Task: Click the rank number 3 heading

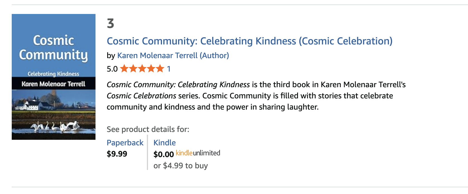Action: tap(111, 23)
